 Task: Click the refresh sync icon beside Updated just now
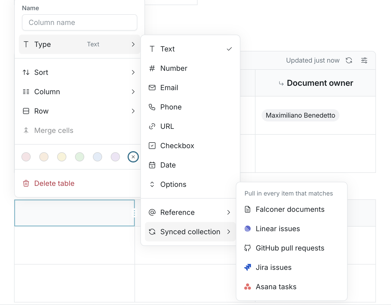coord(349,60)
